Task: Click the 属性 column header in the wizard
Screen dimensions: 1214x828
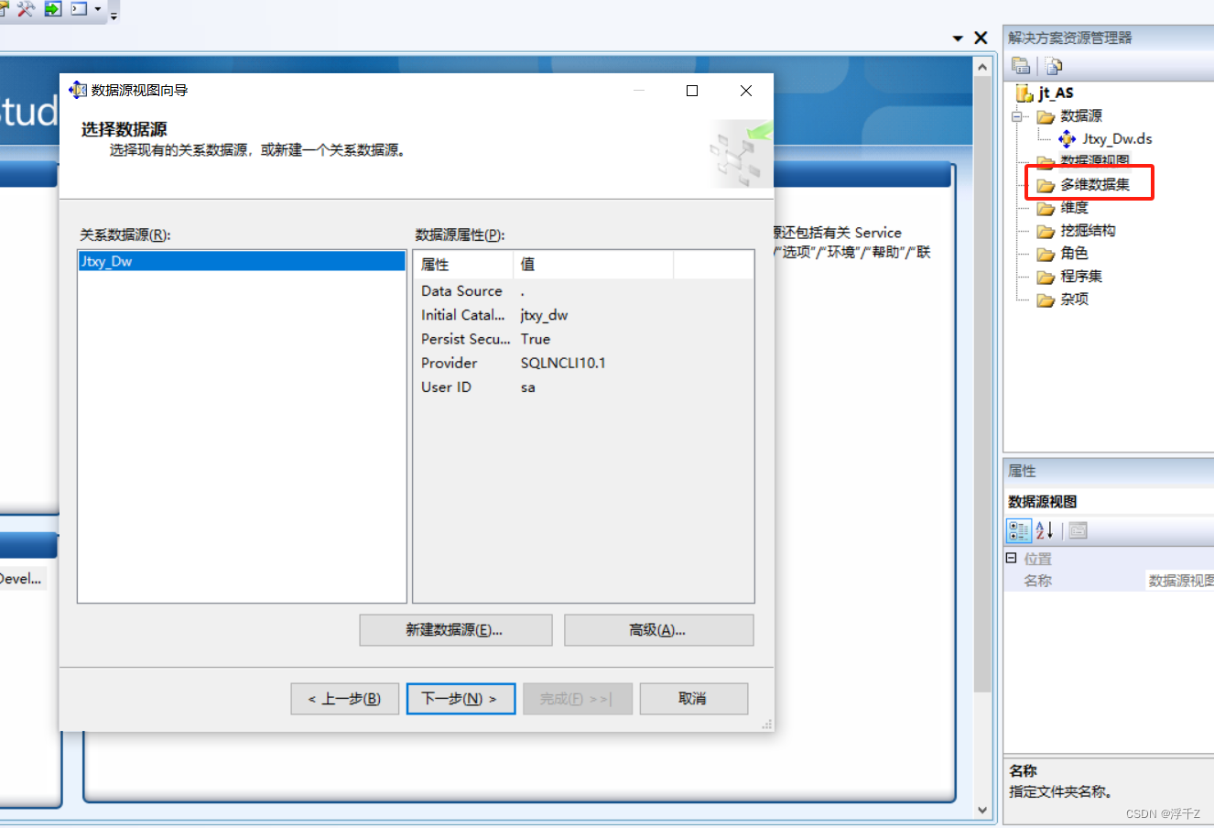Action: (x=463, y=265)
